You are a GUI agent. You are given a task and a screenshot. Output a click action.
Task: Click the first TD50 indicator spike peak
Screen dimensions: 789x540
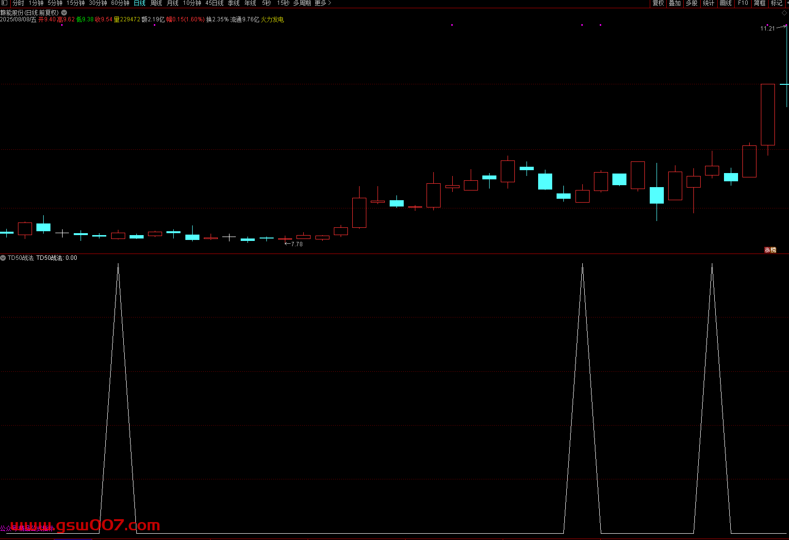pos(118,264)
